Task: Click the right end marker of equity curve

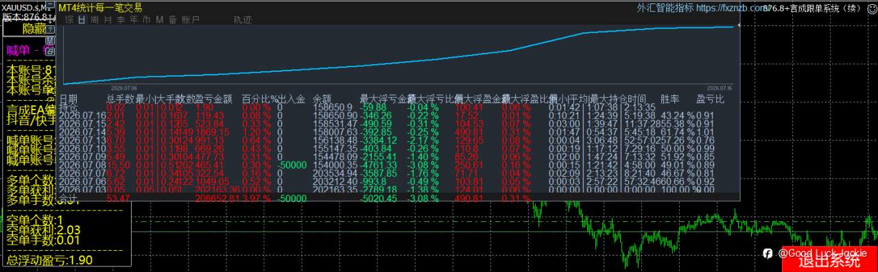Action: [x=738, y=25]
